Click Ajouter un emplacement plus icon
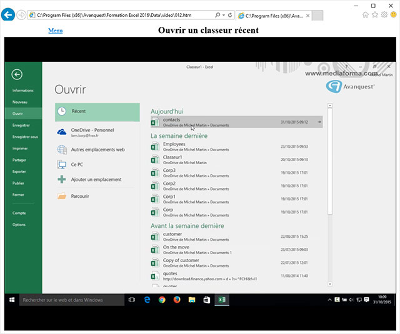The image size is (400, 334). click(x=62, y=179)
